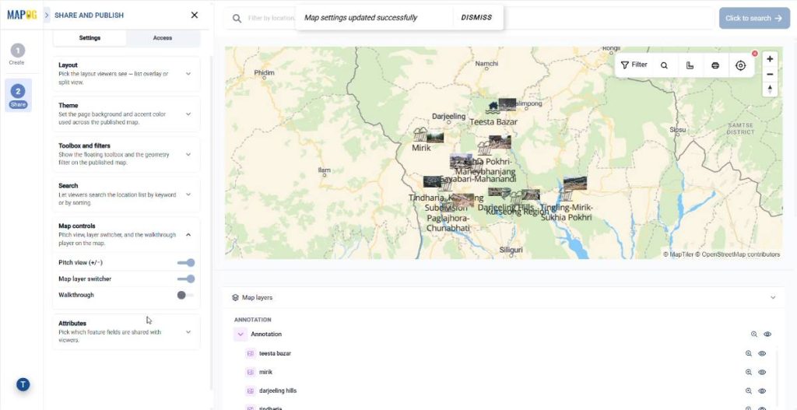
Task: Open the Mirik photo thumbnail on map
Action: click(435, 137)
